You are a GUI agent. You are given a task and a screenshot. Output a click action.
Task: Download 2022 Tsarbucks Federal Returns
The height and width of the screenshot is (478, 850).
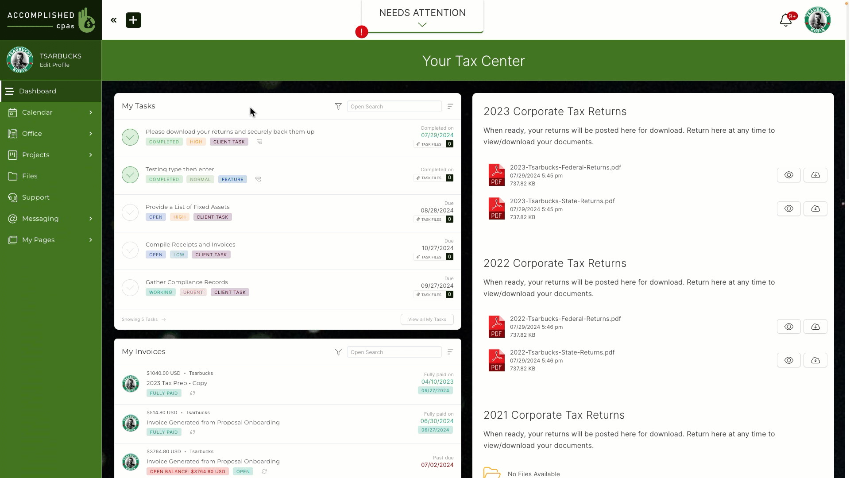pyautogui.click(x=815, y=326)
